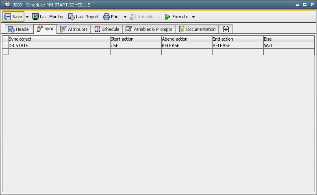
Task: Click the schedule clock icon in title bar
Action: click(x=7, y=4)
